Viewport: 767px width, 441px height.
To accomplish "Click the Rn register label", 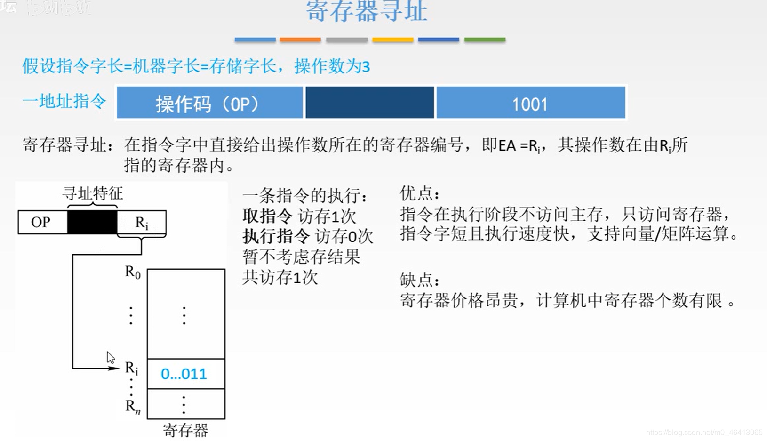I will (x=133, y=407).
